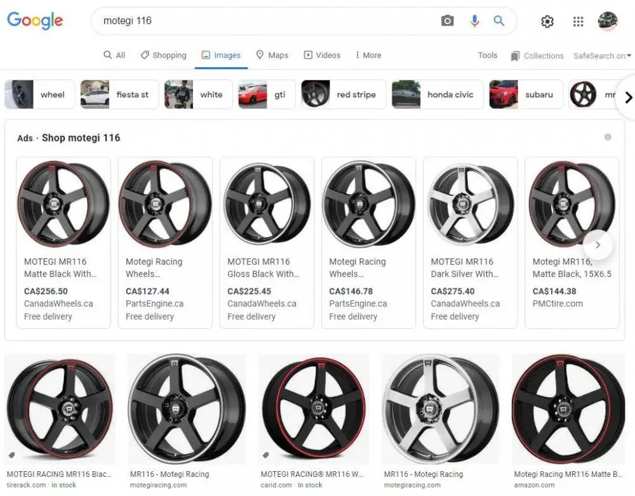The width and height of the screenshot is (635, 496).
Task: Switch to the Shopping tab
Action: [x=163, y=55]
